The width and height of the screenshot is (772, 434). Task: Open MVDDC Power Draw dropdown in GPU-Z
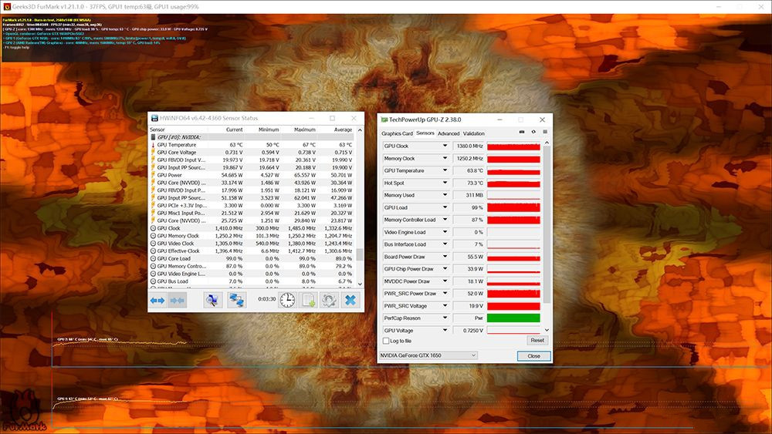click(445, 281)
